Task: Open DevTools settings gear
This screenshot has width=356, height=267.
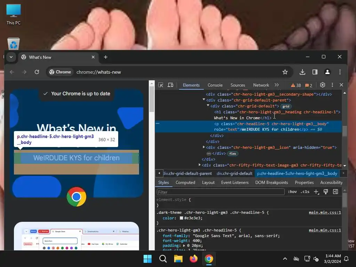Action: (x=322, y=85)
